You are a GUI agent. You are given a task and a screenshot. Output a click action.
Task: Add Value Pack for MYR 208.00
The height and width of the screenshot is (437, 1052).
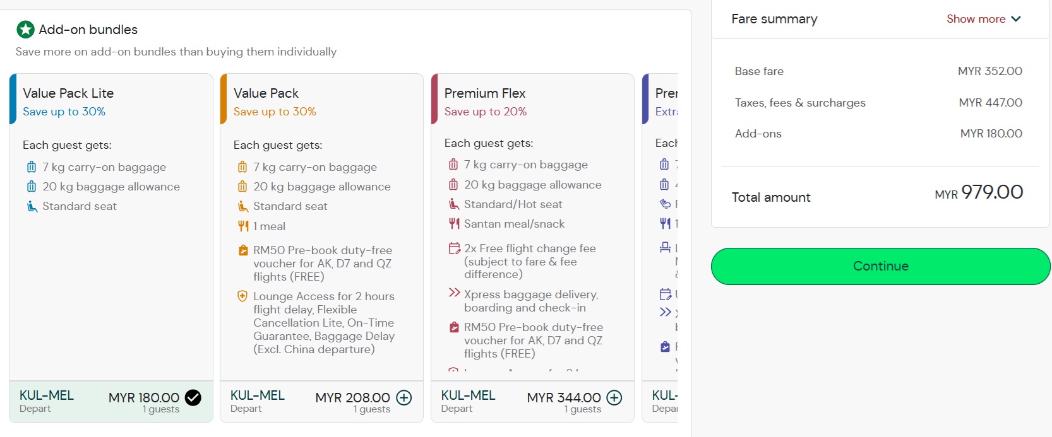pos(403,397)
